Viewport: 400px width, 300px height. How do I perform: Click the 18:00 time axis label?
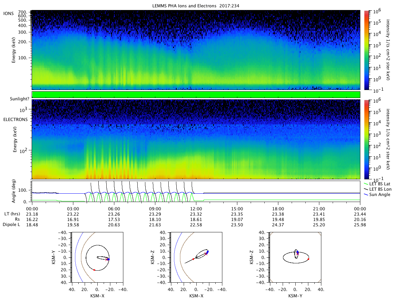278,208
